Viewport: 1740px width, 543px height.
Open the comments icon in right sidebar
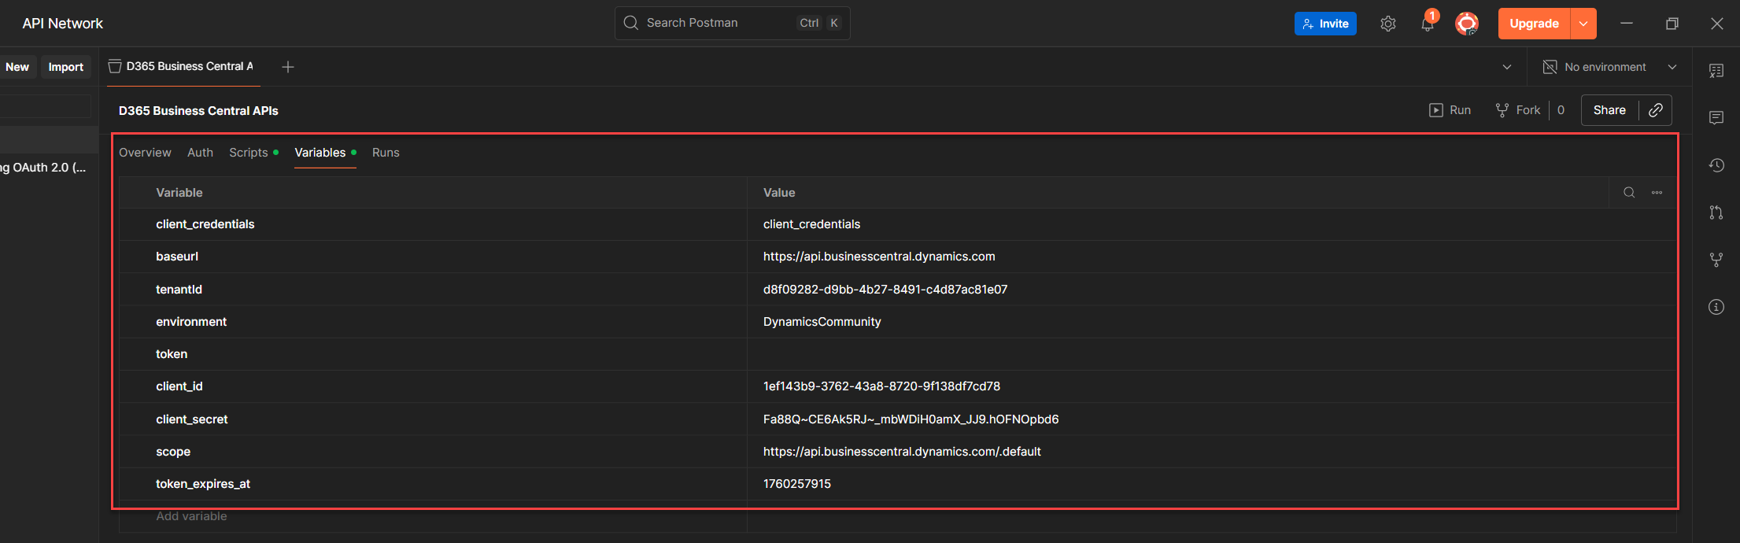pyautogui.click(x=1716, y=118)
